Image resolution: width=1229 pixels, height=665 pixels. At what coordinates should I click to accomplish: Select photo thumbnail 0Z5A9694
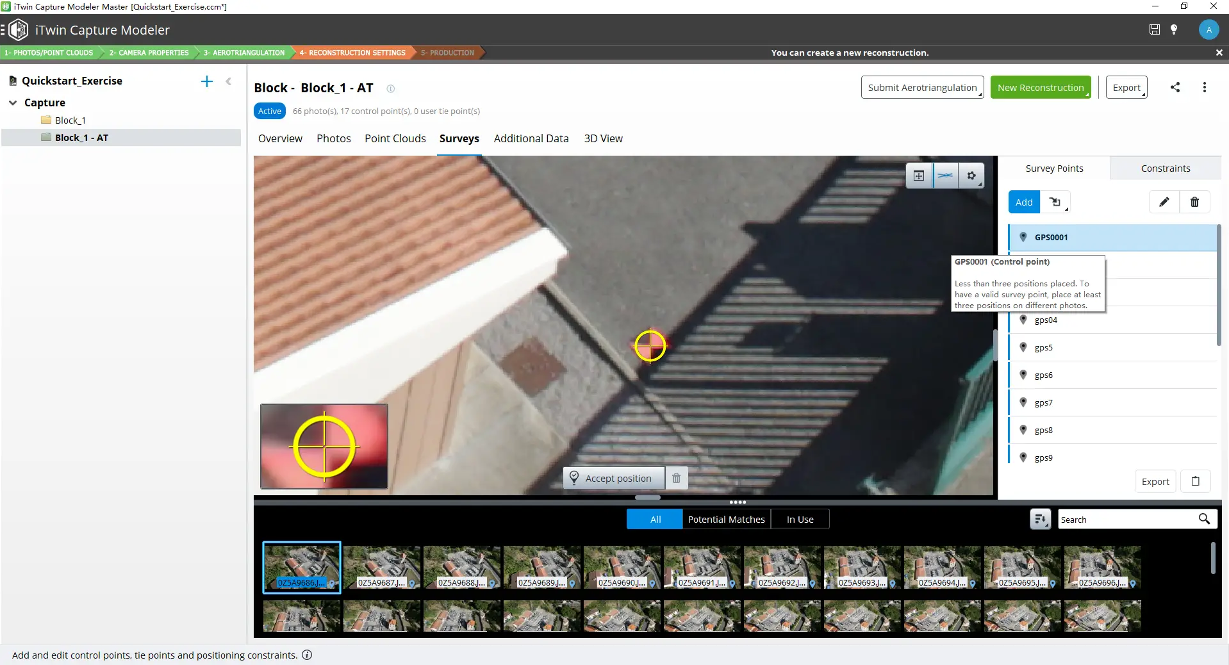pyautogui.click(x=943, y=568)
